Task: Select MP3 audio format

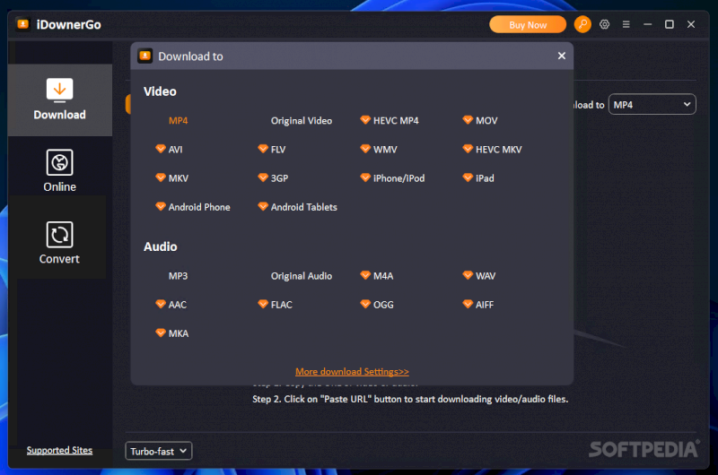Action: pyautogui.click(x=178, y=276)
